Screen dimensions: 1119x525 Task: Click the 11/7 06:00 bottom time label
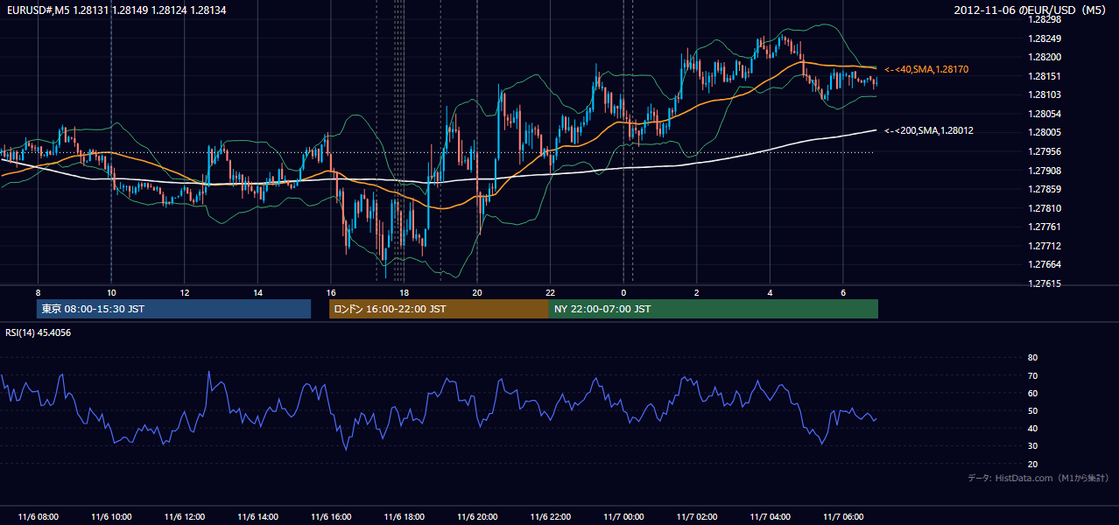(843, 517)
